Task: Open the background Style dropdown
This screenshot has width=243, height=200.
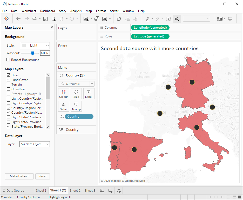Action: point(35,46)
